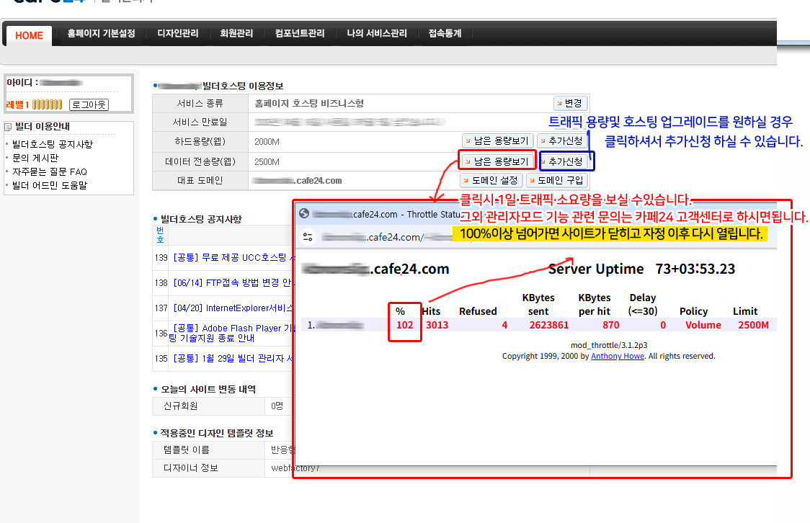Open 접속통계 menu
Image resolution: width=810 pixels, height=523 pixels.
[445, 34]
